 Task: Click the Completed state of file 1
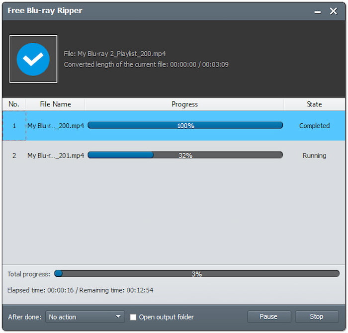[314, 126]
